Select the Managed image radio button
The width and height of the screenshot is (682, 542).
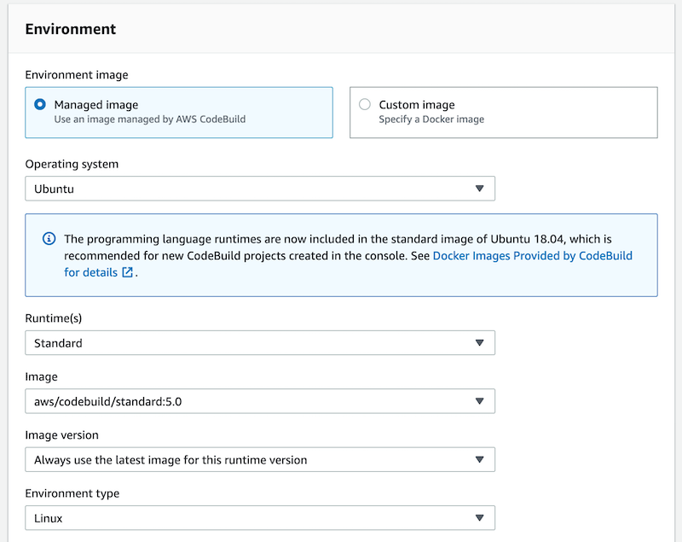[40, 104]
